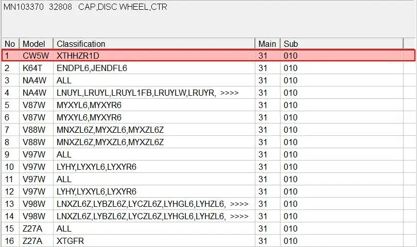Sort by the Model column header
This screenshot has height=247, width=417.
(36, 44)
